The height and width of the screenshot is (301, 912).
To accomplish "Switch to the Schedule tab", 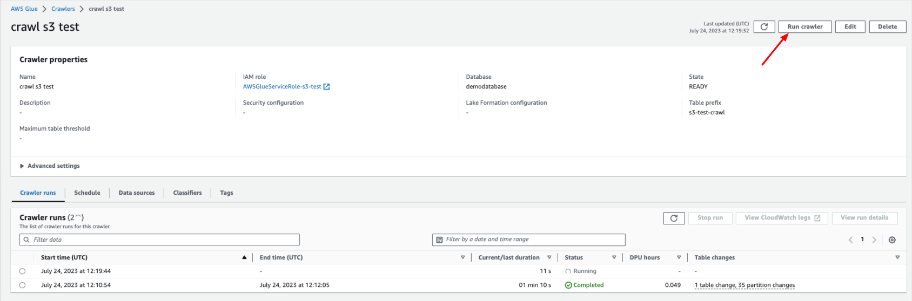I will point(87,193).
